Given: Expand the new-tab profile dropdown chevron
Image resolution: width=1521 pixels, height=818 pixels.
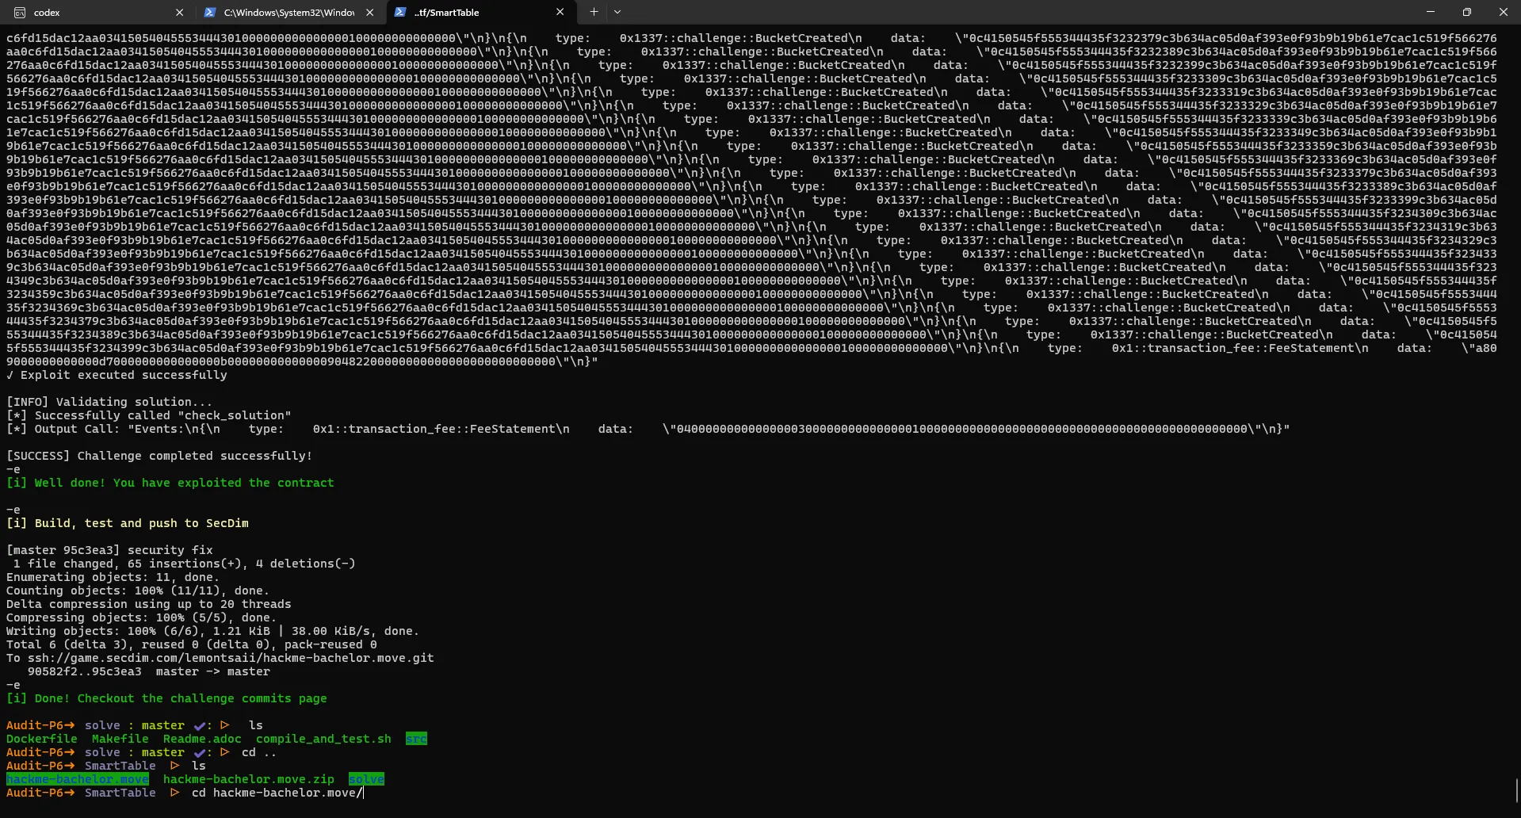Looking at the screenshot, I should pyautogui.click(x=617, y=13).
